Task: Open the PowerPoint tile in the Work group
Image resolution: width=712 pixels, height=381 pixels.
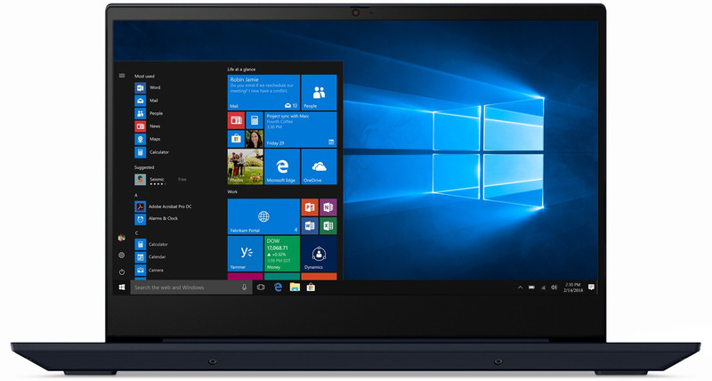Action: tap(310, 207)
